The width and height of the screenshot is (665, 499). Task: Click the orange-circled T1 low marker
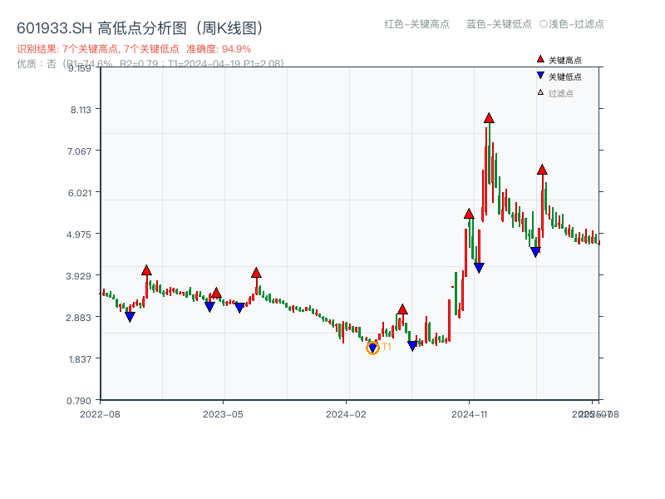click(372, 348)
